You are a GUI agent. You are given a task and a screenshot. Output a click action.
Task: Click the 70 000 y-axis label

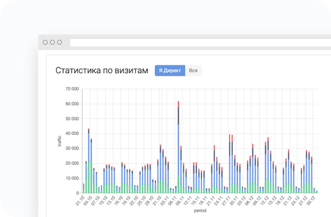tap(72, 89)
